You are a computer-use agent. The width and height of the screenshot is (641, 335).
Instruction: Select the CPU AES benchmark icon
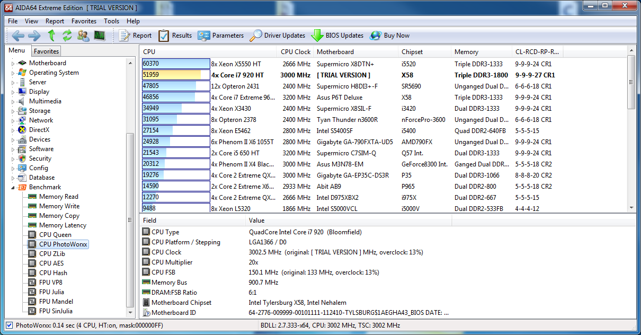pyautogui.click(x=32, y=263)
